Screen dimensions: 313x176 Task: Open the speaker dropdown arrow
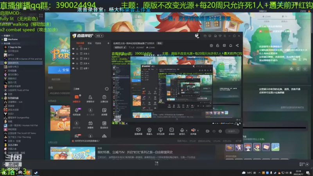click(198, 131)
